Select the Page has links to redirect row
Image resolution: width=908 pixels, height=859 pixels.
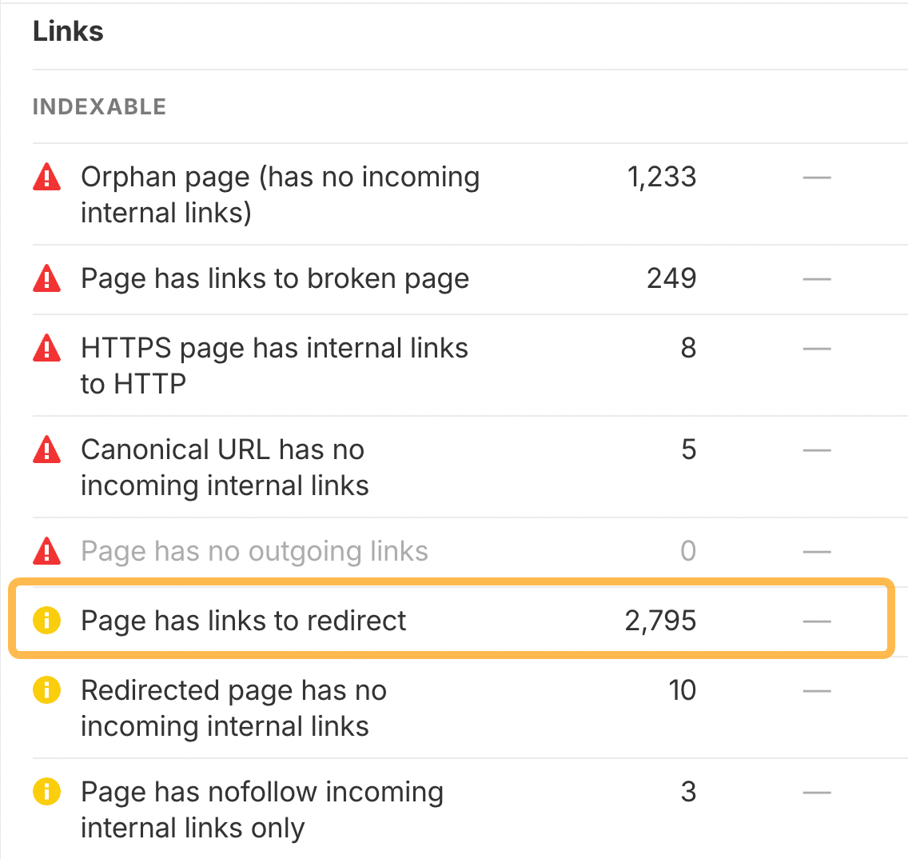452,620
